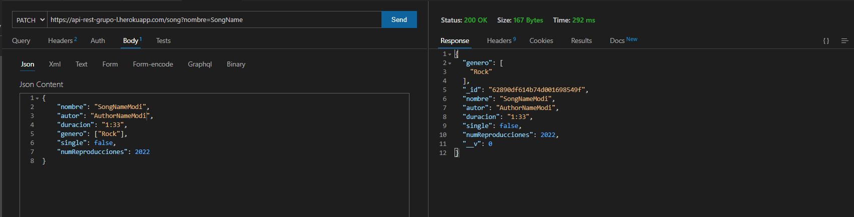
Task: Click the Json Content label
Action: (41, 84)
